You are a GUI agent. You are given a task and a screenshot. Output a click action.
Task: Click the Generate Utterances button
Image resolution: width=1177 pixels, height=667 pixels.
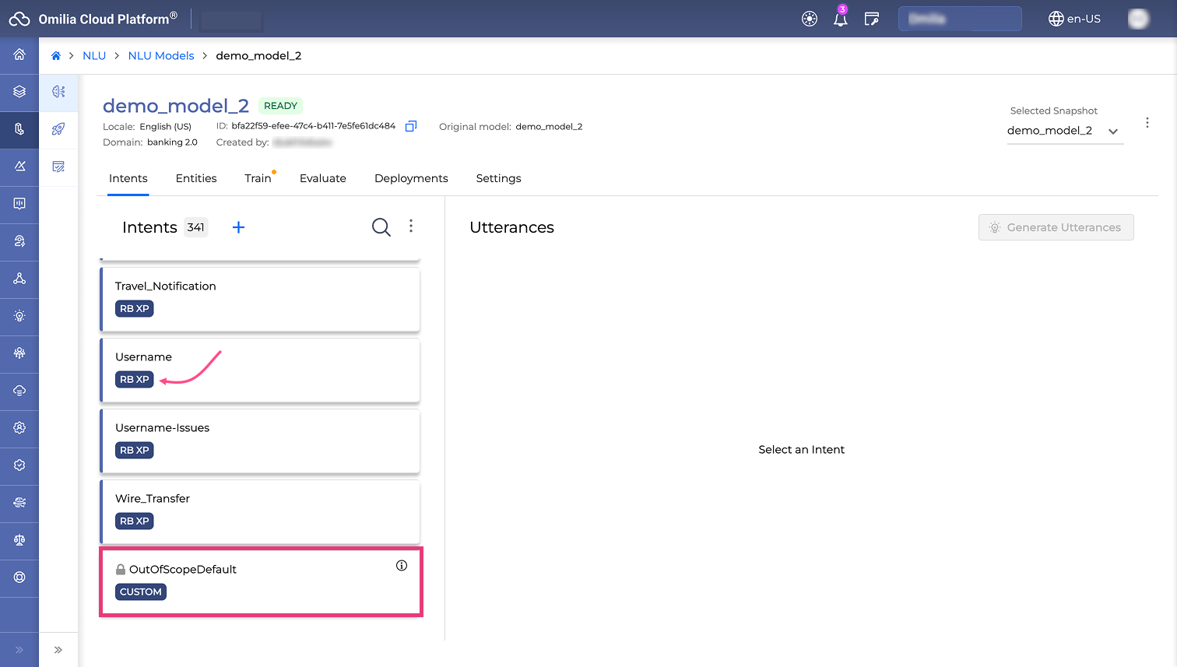click(1056, 227)
